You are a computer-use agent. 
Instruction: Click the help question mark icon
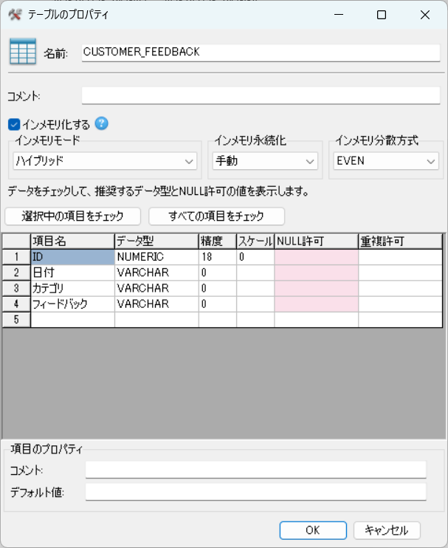click(x=102, y=123)
